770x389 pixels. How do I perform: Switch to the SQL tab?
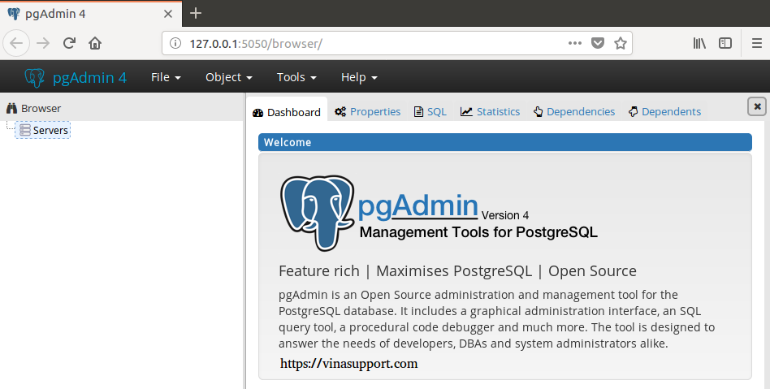tap(430, 111)
